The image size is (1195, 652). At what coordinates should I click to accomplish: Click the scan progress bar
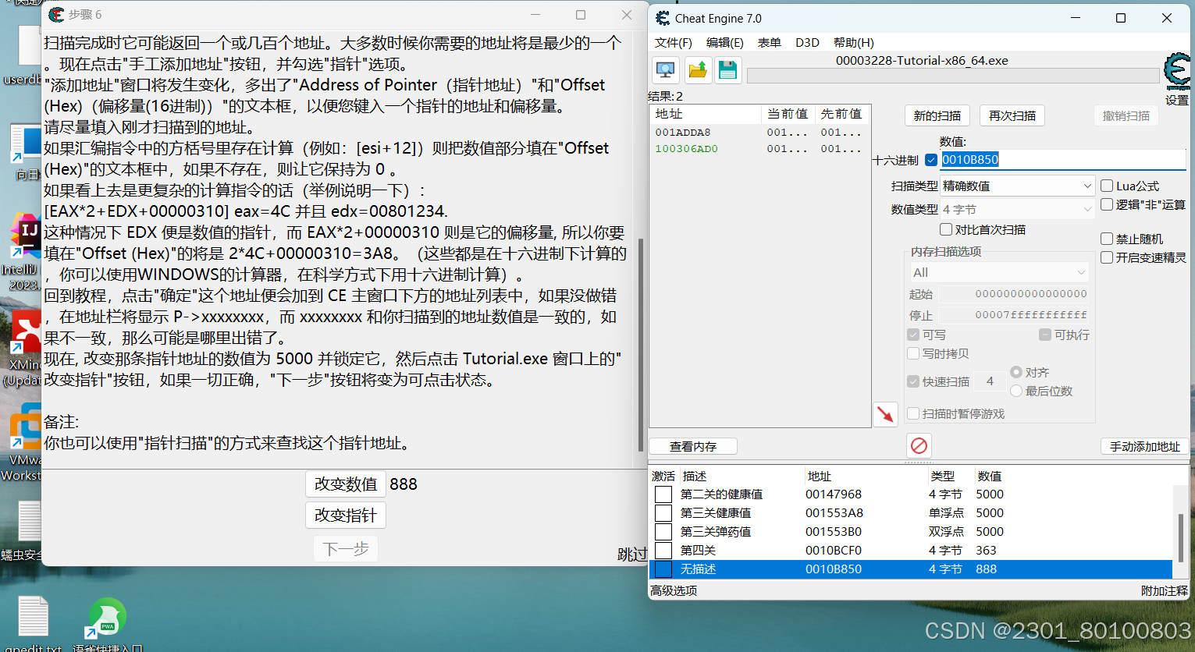click(x=953, y=76)
